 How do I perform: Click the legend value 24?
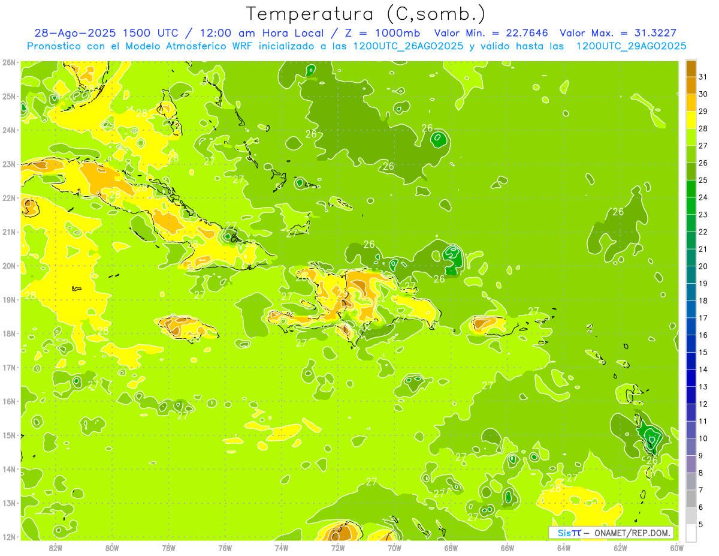click(x=703, y=197)
